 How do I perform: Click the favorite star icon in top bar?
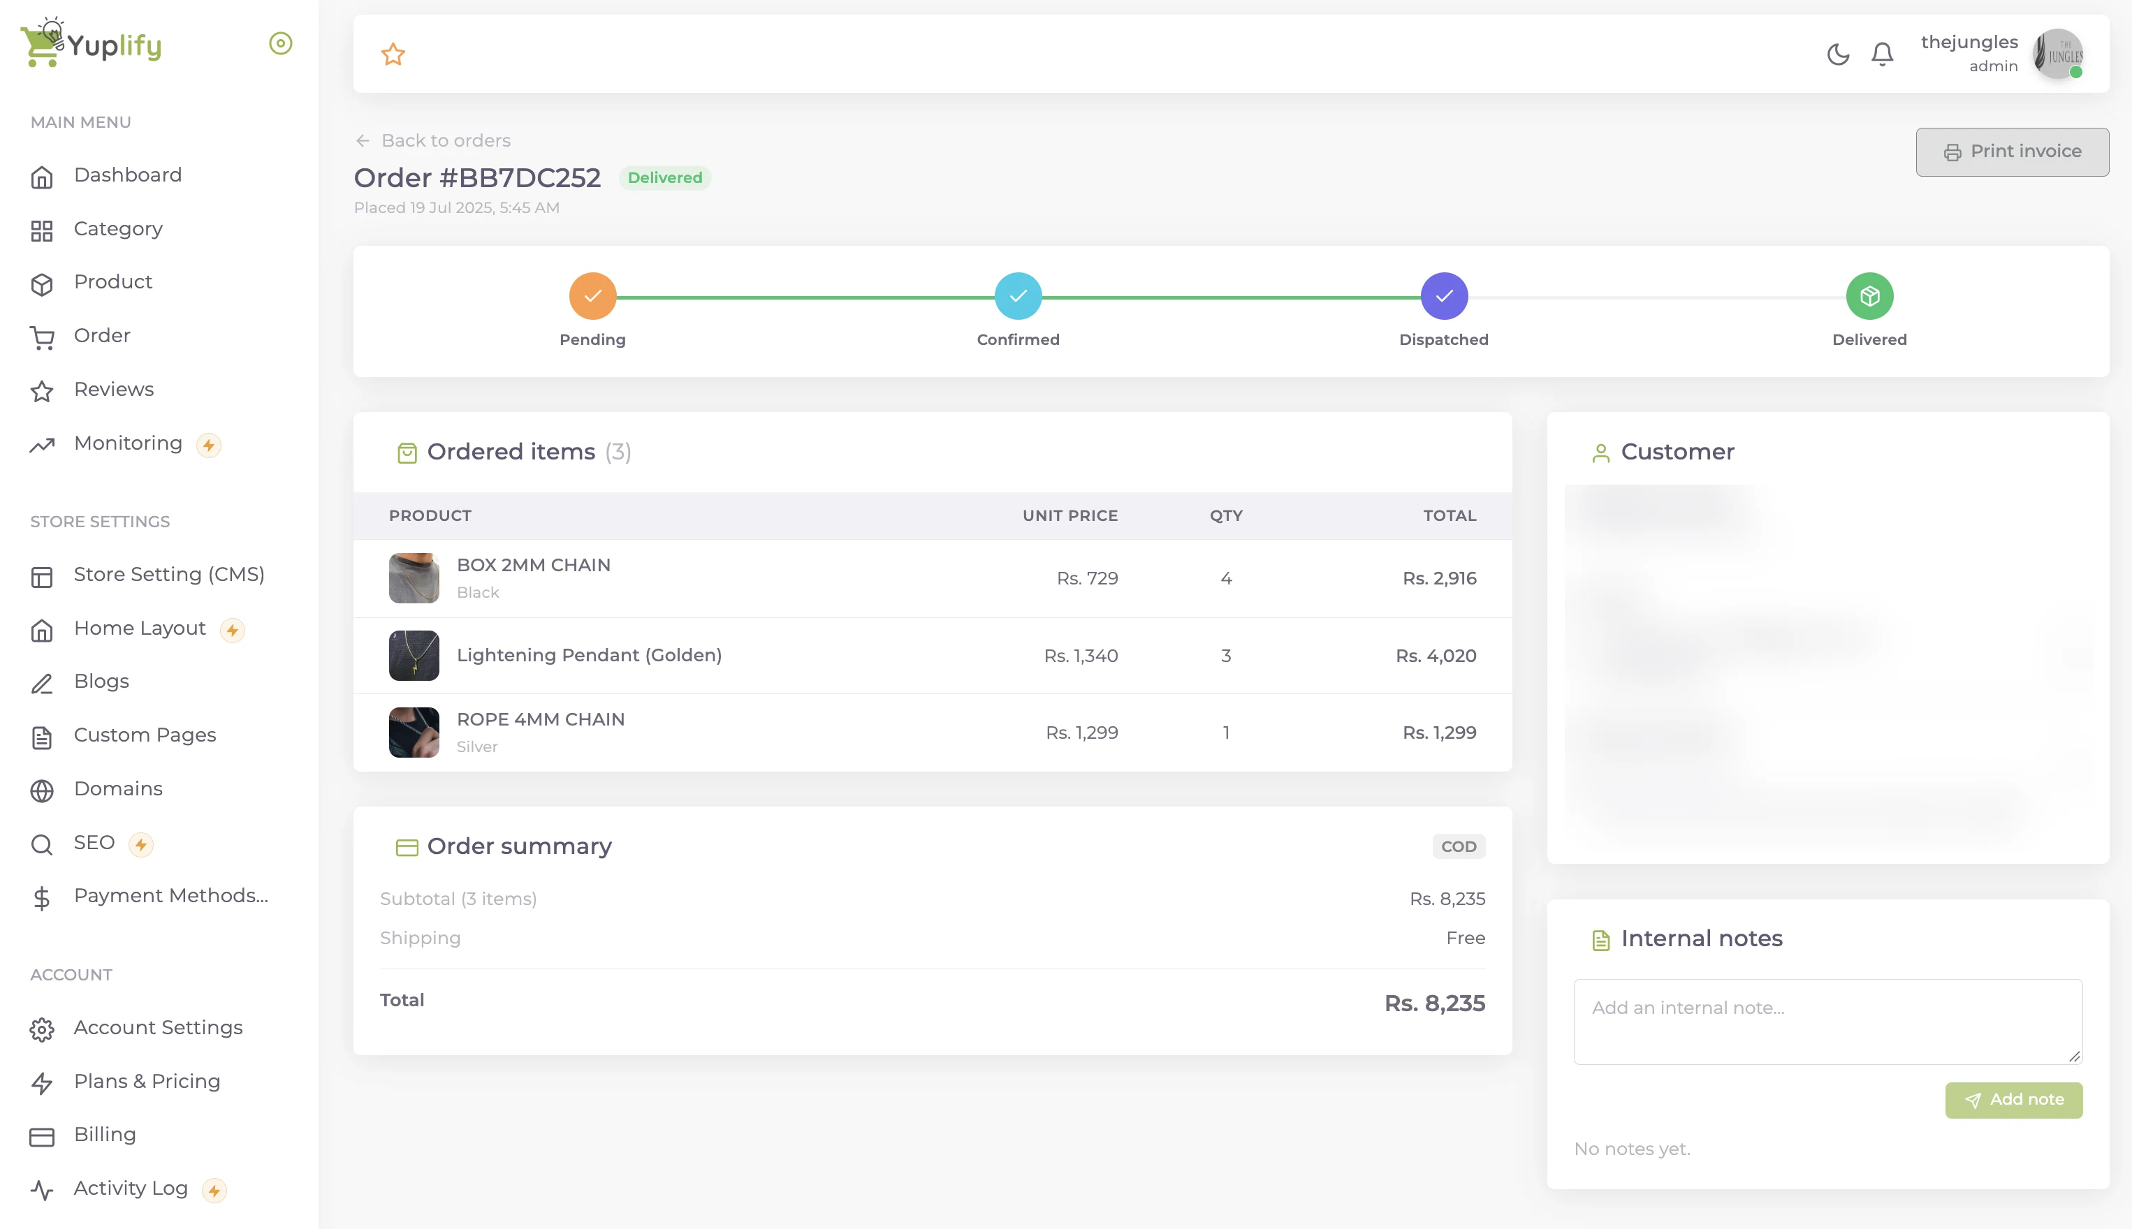click(x=393, y=54)
